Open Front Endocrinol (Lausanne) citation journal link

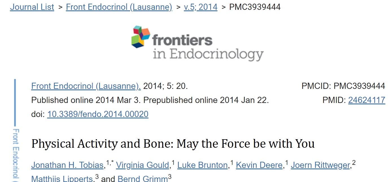tap(86, 86)
